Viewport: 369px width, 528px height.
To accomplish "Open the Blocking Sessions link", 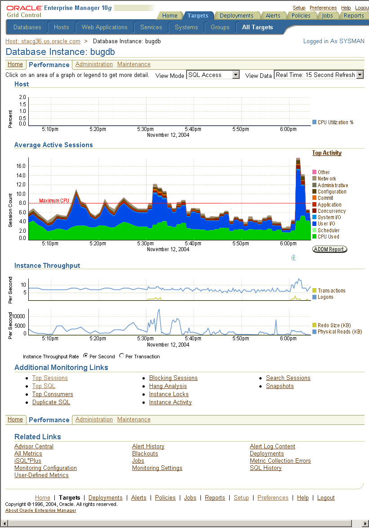I will [x=173, y=378].
